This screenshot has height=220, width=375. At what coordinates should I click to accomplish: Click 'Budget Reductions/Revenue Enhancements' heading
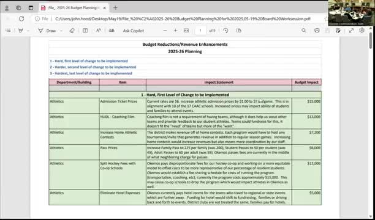tap(185, 45)
